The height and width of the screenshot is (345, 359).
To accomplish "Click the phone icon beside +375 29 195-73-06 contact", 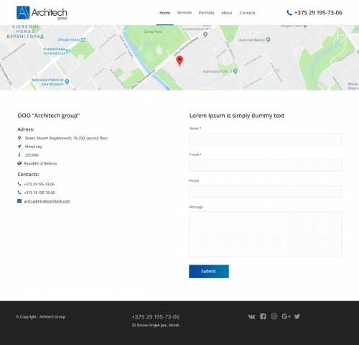I will tap(19, 184).
